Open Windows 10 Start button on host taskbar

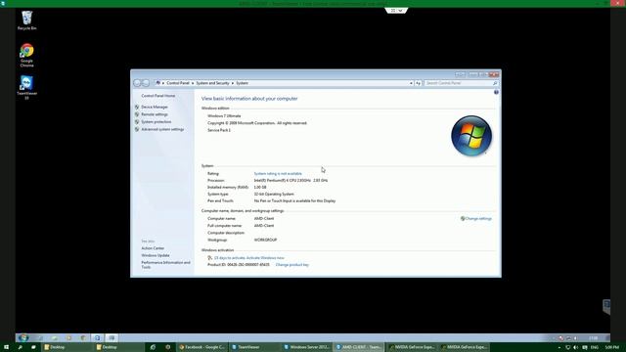pos(6,347)
